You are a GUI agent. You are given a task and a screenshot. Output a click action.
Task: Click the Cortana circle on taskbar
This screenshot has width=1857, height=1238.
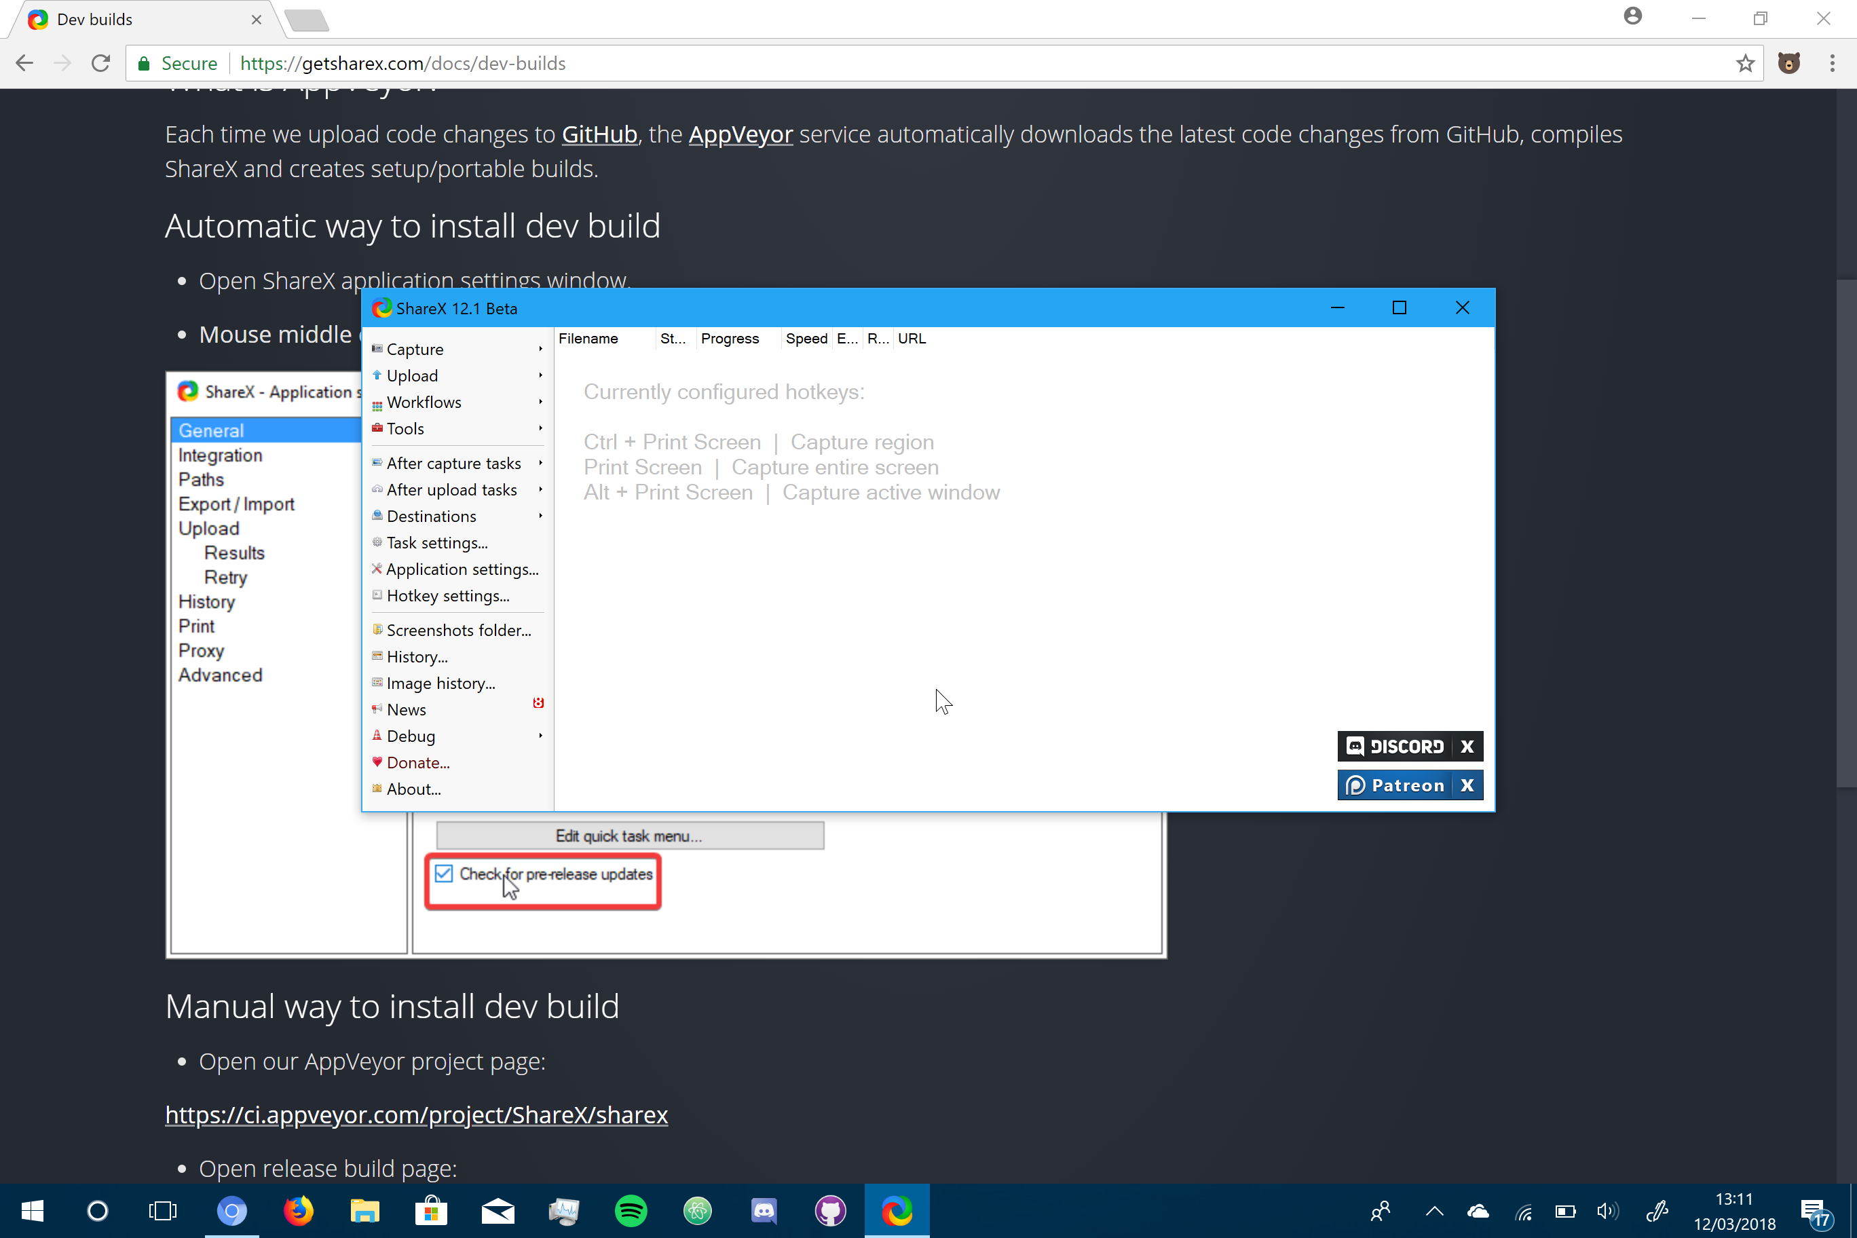[x=97, y=1210]
